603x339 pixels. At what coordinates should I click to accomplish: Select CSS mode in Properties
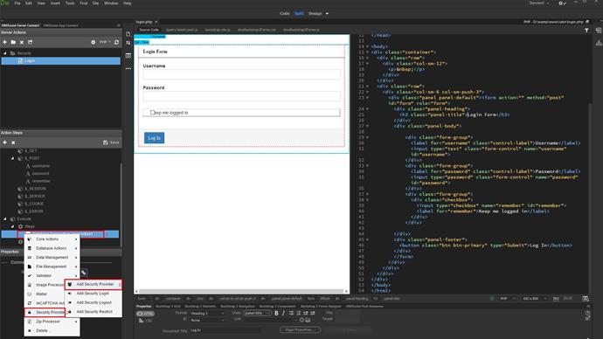145,320
